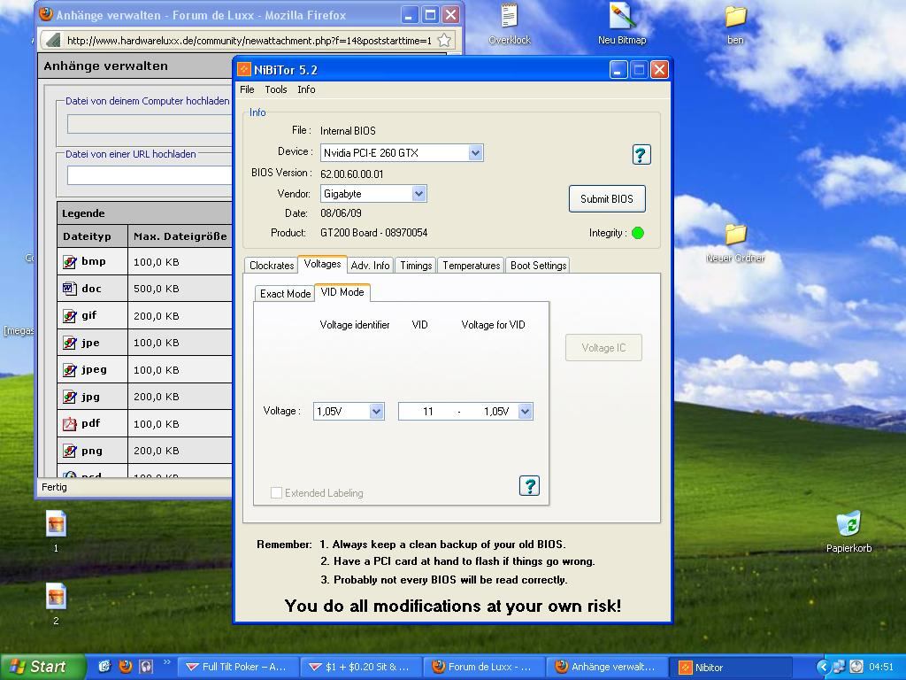Bookmark page with star icon in Firefox
This screenshot has height=680, width=906.
tap(444, 41)
